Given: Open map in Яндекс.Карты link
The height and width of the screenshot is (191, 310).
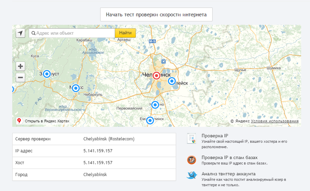Looking at the screenshot, I should point(47,121).
